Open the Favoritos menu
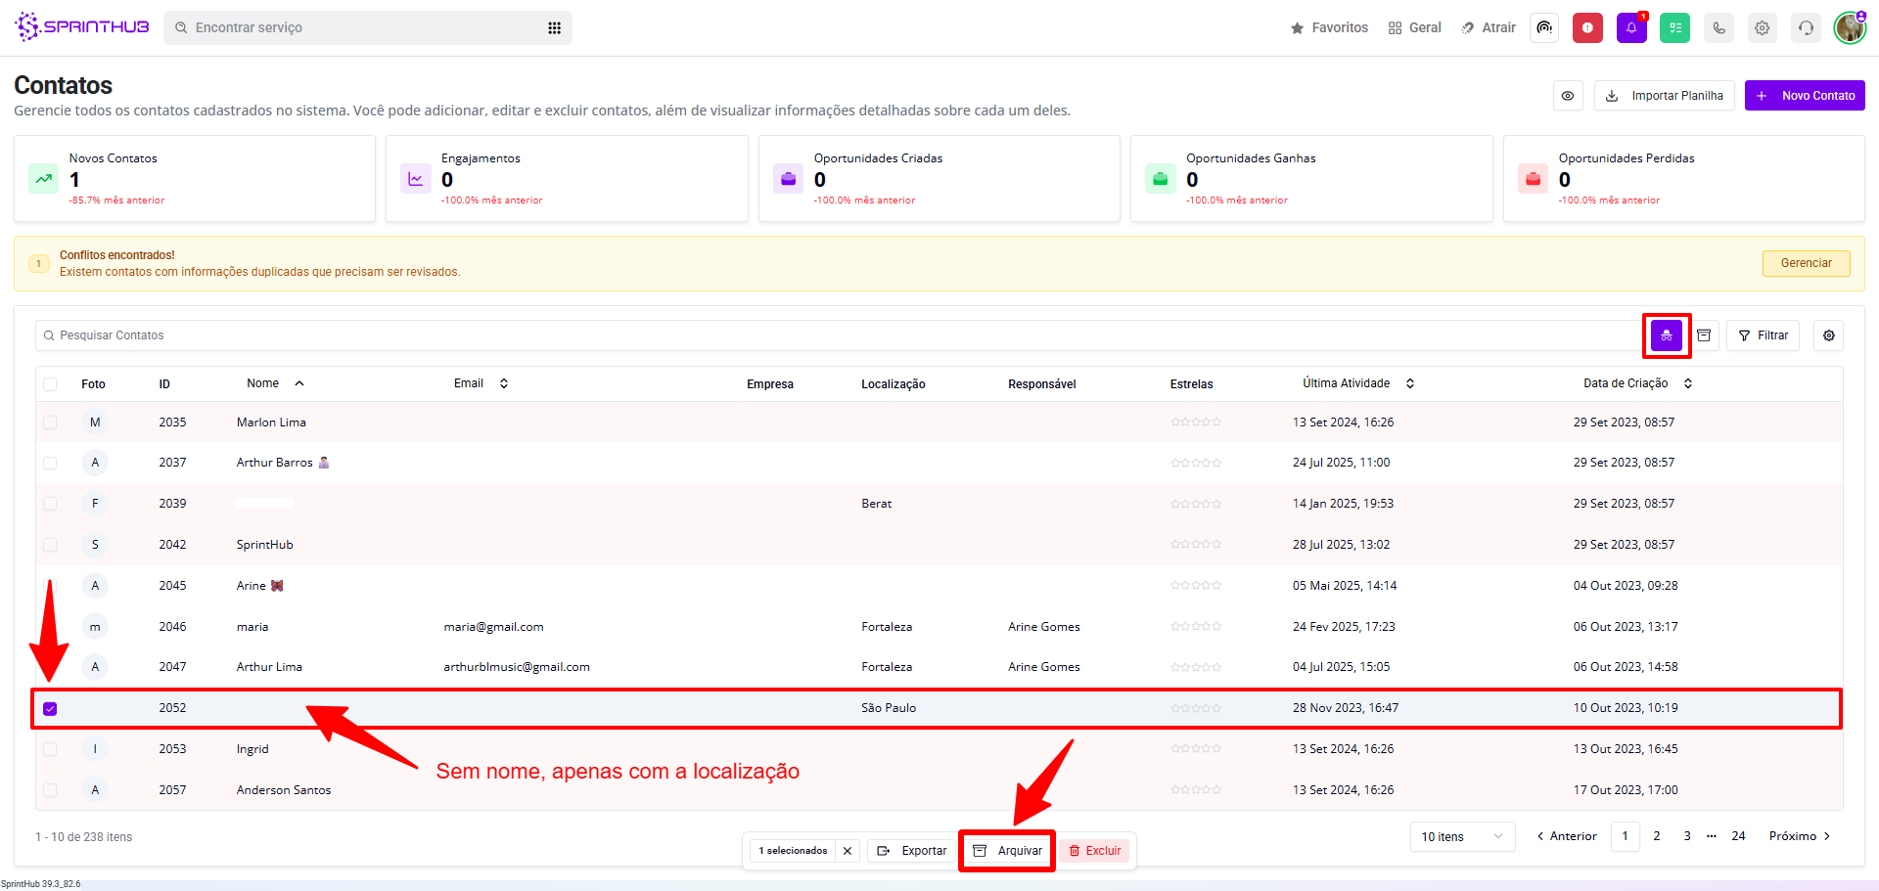The image size is (1879, 891). [1329, 28]
